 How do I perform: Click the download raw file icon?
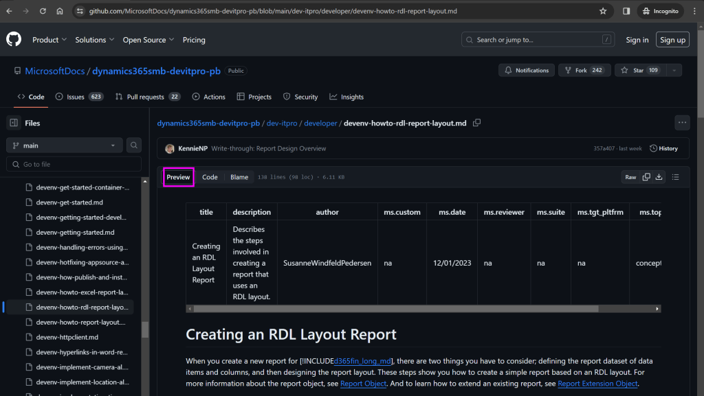(x=659, y=176)
